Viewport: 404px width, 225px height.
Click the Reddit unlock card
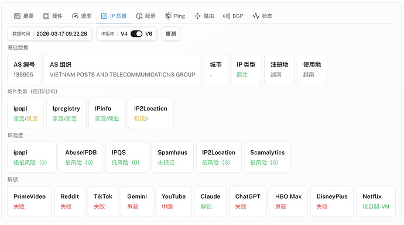[x=70, y=202]
